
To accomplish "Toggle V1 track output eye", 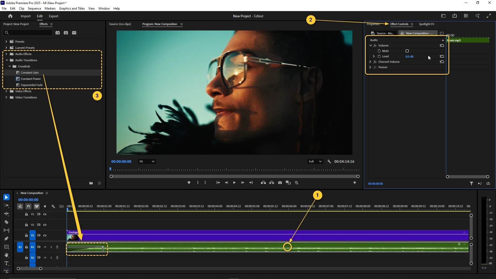I will pos(45,235).
